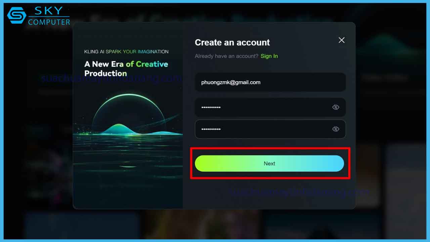
Task: Close the Create an account dialog
Action: click(x=342, y=40)
